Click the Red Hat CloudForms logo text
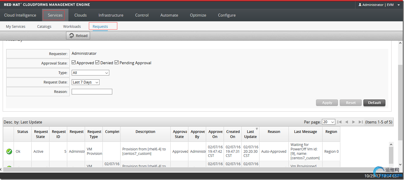The width and height of the screenshot is (404, 180). [47, 5]
